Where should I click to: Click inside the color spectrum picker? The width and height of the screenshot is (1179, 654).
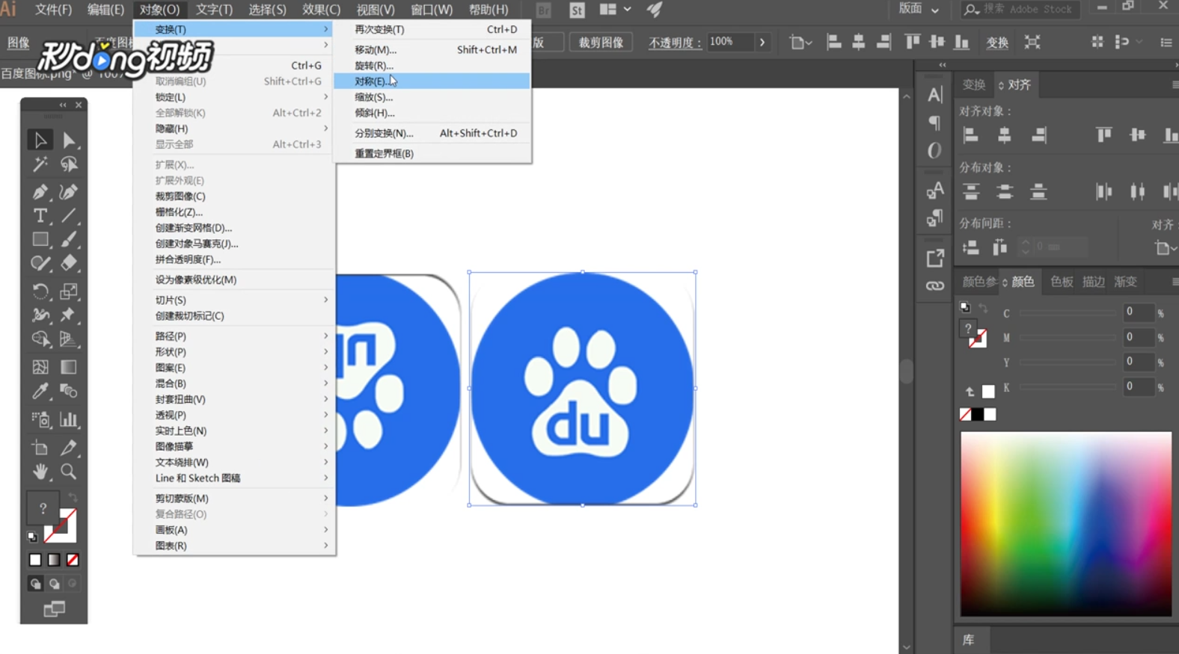(1066, 524)
